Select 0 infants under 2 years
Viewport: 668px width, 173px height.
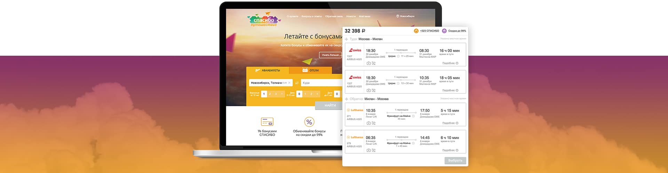337,94
